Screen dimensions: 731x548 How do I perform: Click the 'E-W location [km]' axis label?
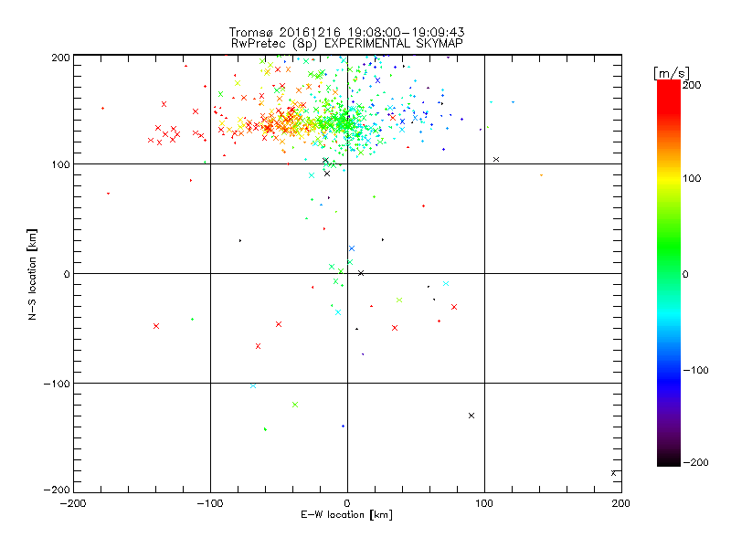346,514
